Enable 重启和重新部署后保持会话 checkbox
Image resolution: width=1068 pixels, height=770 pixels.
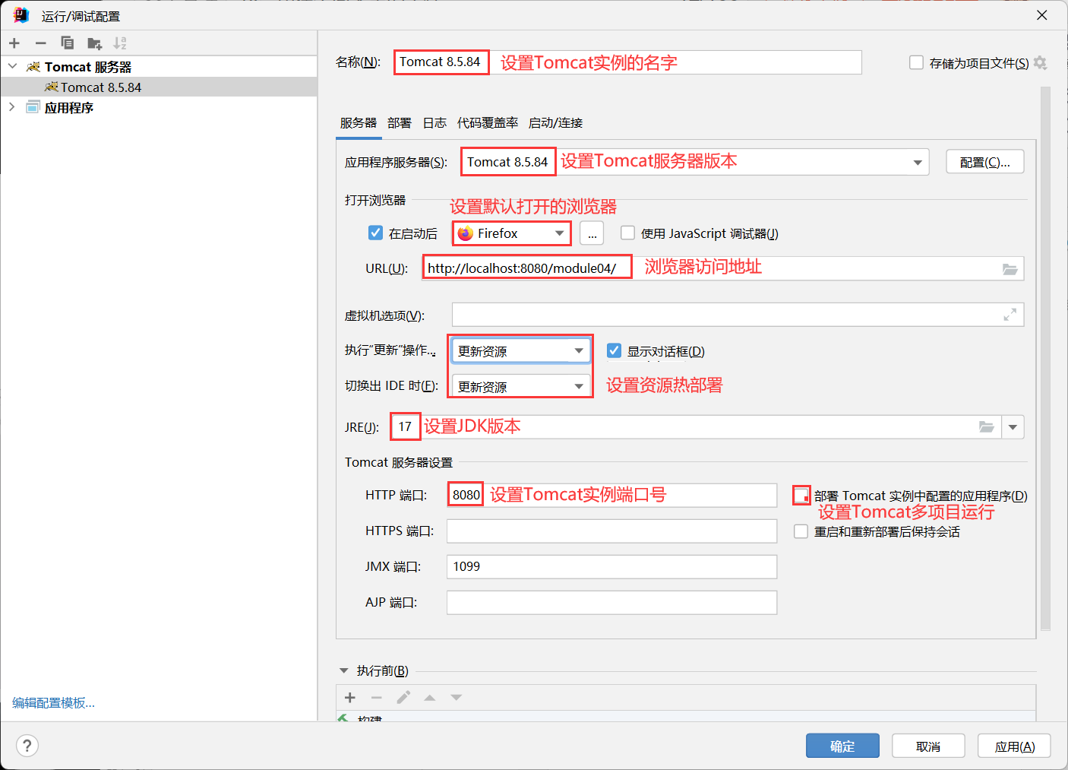coord(801,531)
